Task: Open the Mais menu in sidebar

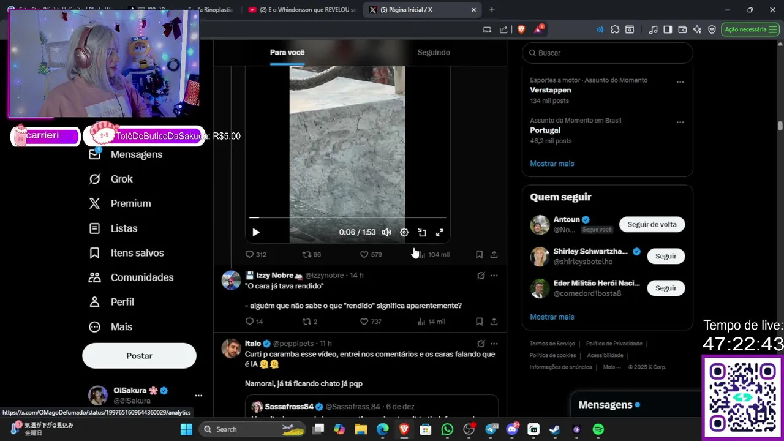Action: (x=111, y=327)
